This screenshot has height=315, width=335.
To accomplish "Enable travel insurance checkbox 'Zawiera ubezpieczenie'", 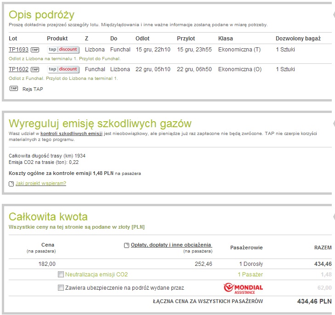I will (61, 288).
